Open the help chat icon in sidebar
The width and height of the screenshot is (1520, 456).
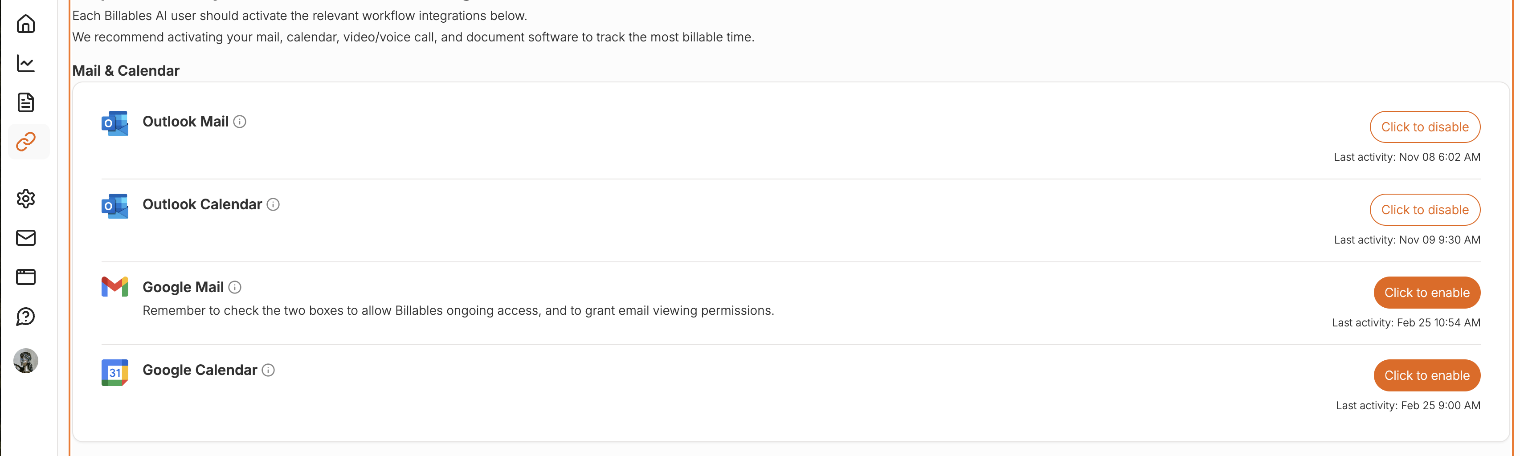(26, 317)
